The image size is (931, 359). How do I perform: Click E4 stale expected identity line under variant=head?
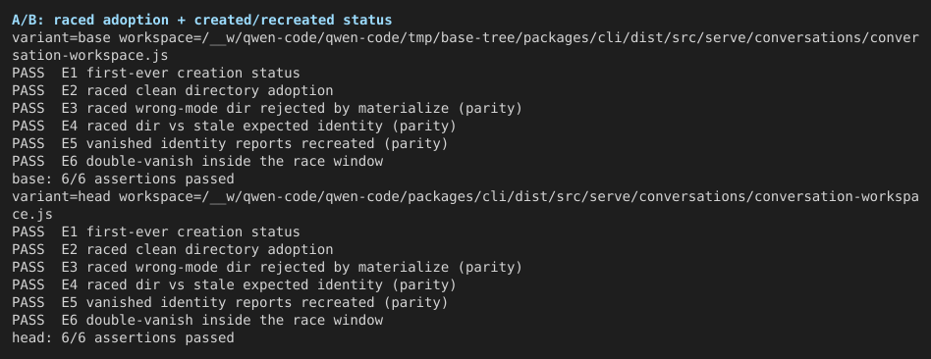(x=234, y=284)
